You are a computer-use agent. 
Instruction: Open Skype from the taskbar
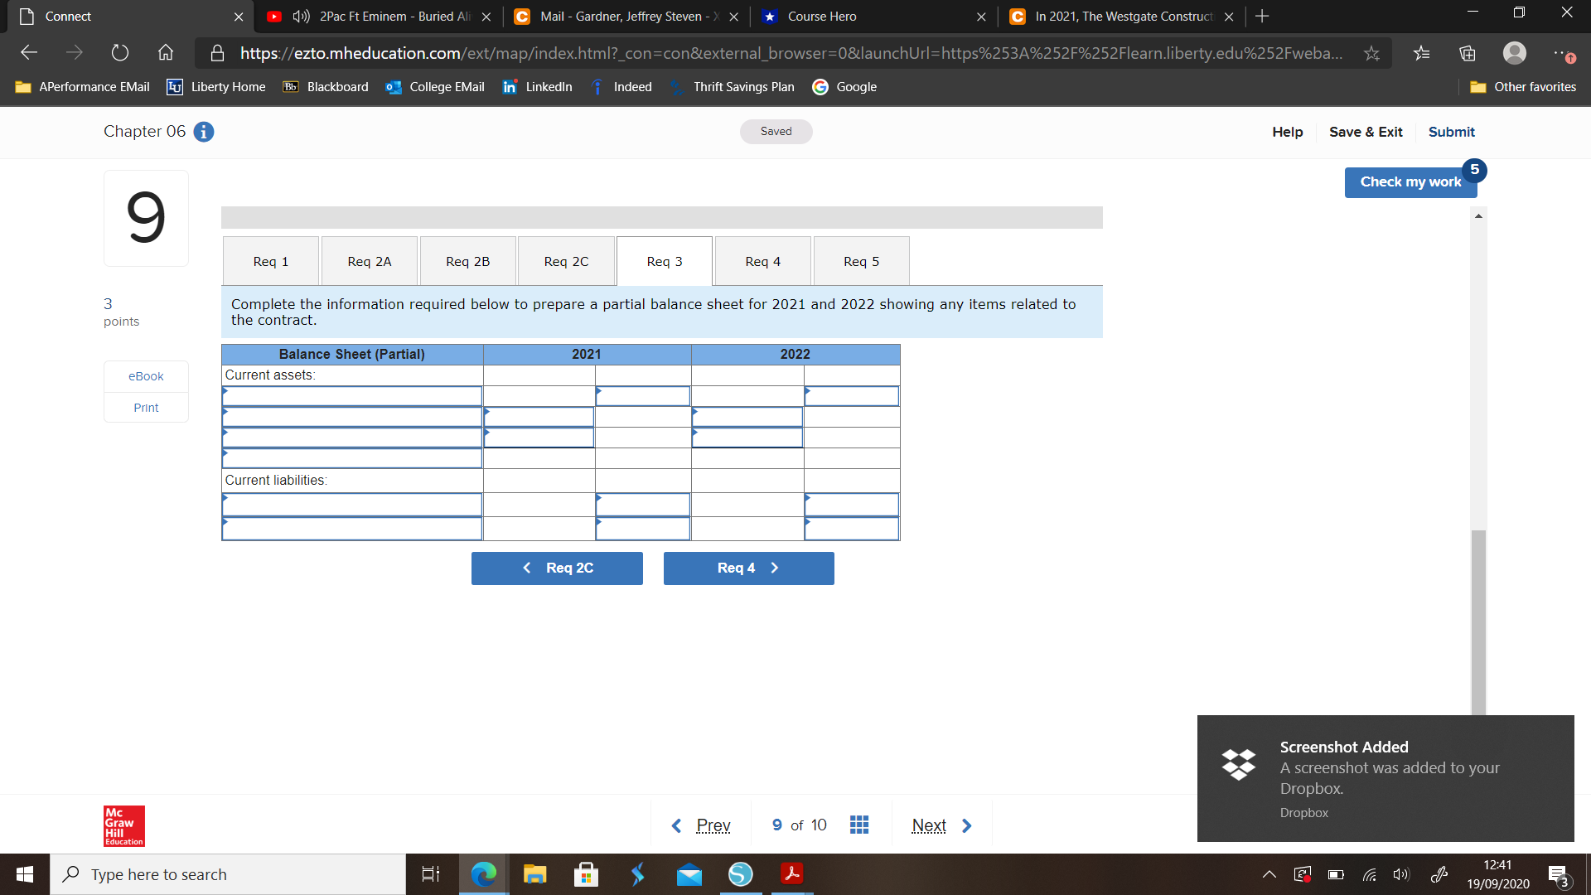(x=741, y=874)
